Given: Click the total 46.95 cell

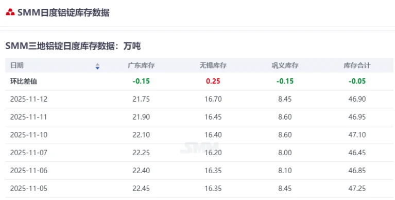Looking at the screenshot, I should [x=357, y=117].
